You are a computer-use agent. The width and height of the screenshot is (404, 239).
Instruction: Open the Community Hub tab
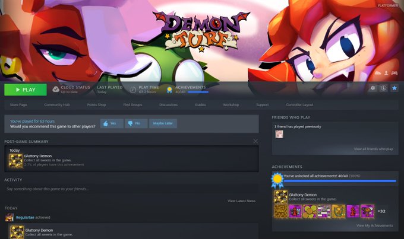pos(56,105)
